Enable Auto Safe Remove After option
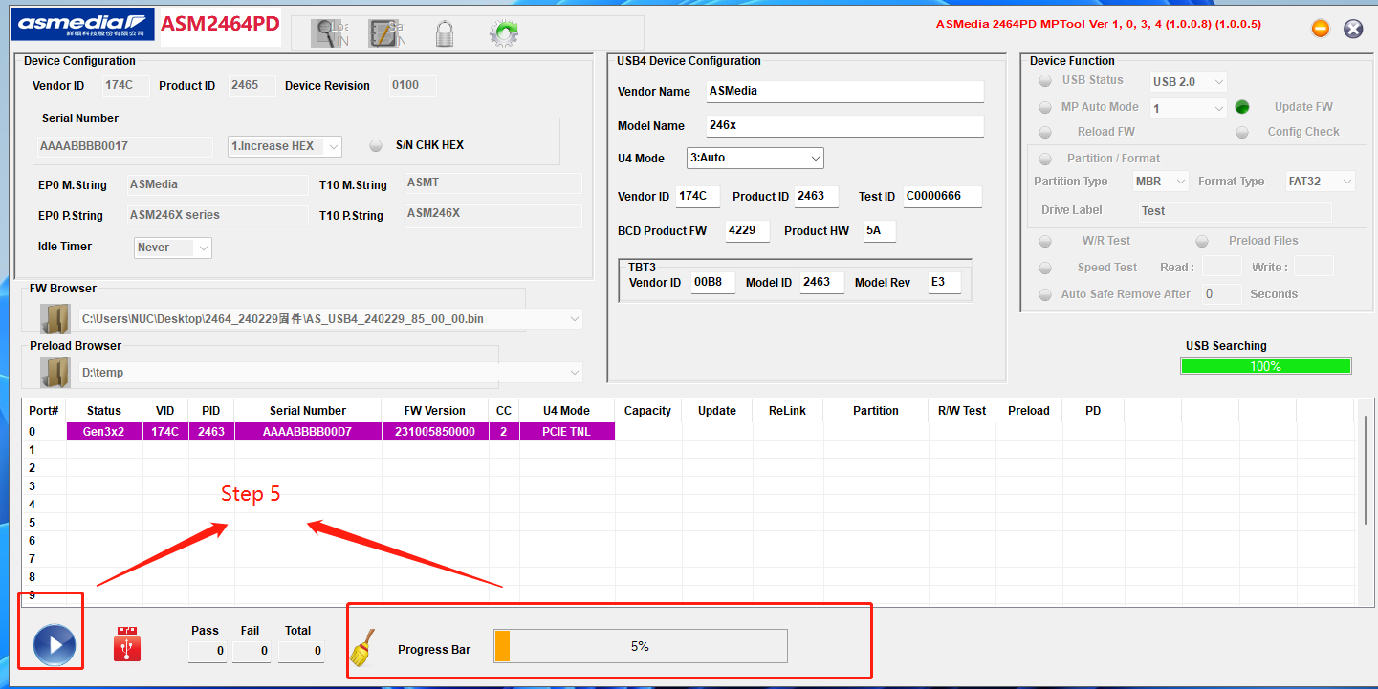 pos(1045,295)
